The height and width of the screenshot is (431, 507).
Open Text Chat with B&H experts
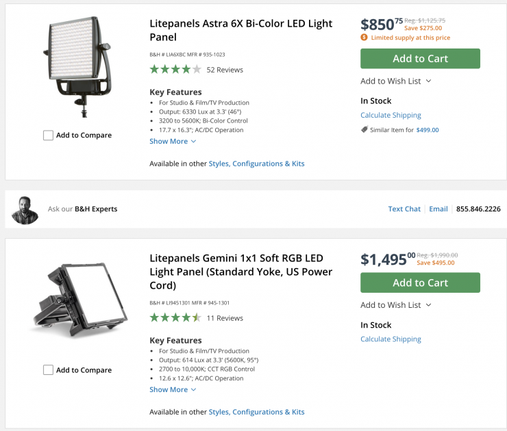[x=404, y=209]
